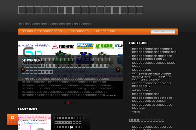This screenshot has width=196, height=130.
Task: Open the pink Latest news thumbnail image
Action: [x=34, y=122]
